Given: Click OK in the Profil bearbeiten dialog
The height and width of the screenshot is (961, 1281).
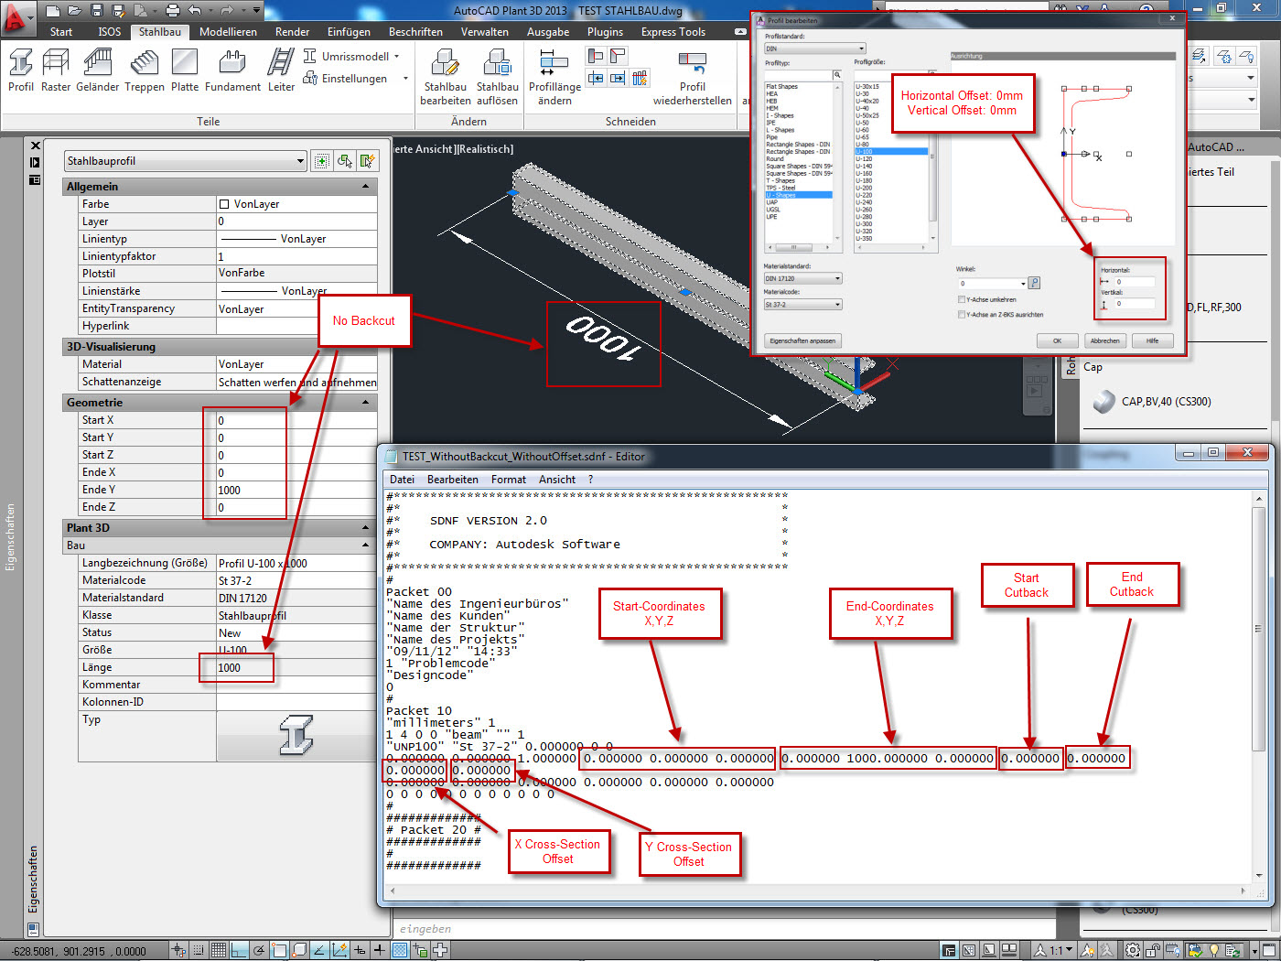Looking at the screenshot, I should pyautogui.click(x=1057, y=340).
